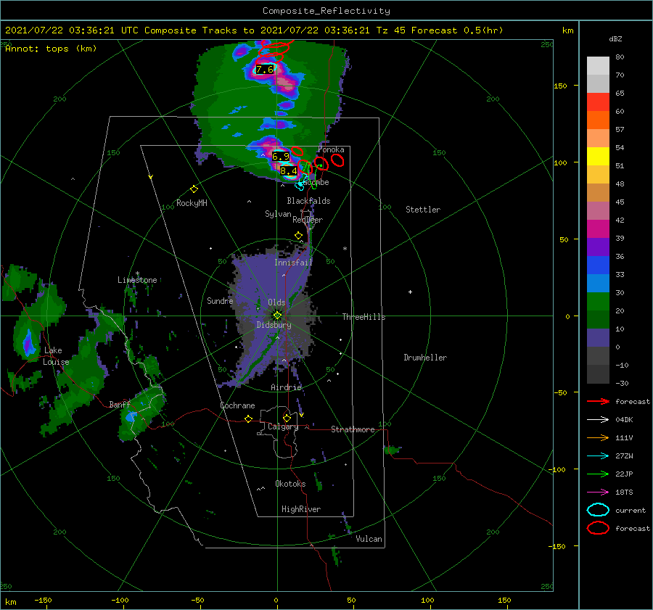This screenshot has height=610, width=653.
Task: Click the red forecast arrow legend icon
Action: point(599,401)
